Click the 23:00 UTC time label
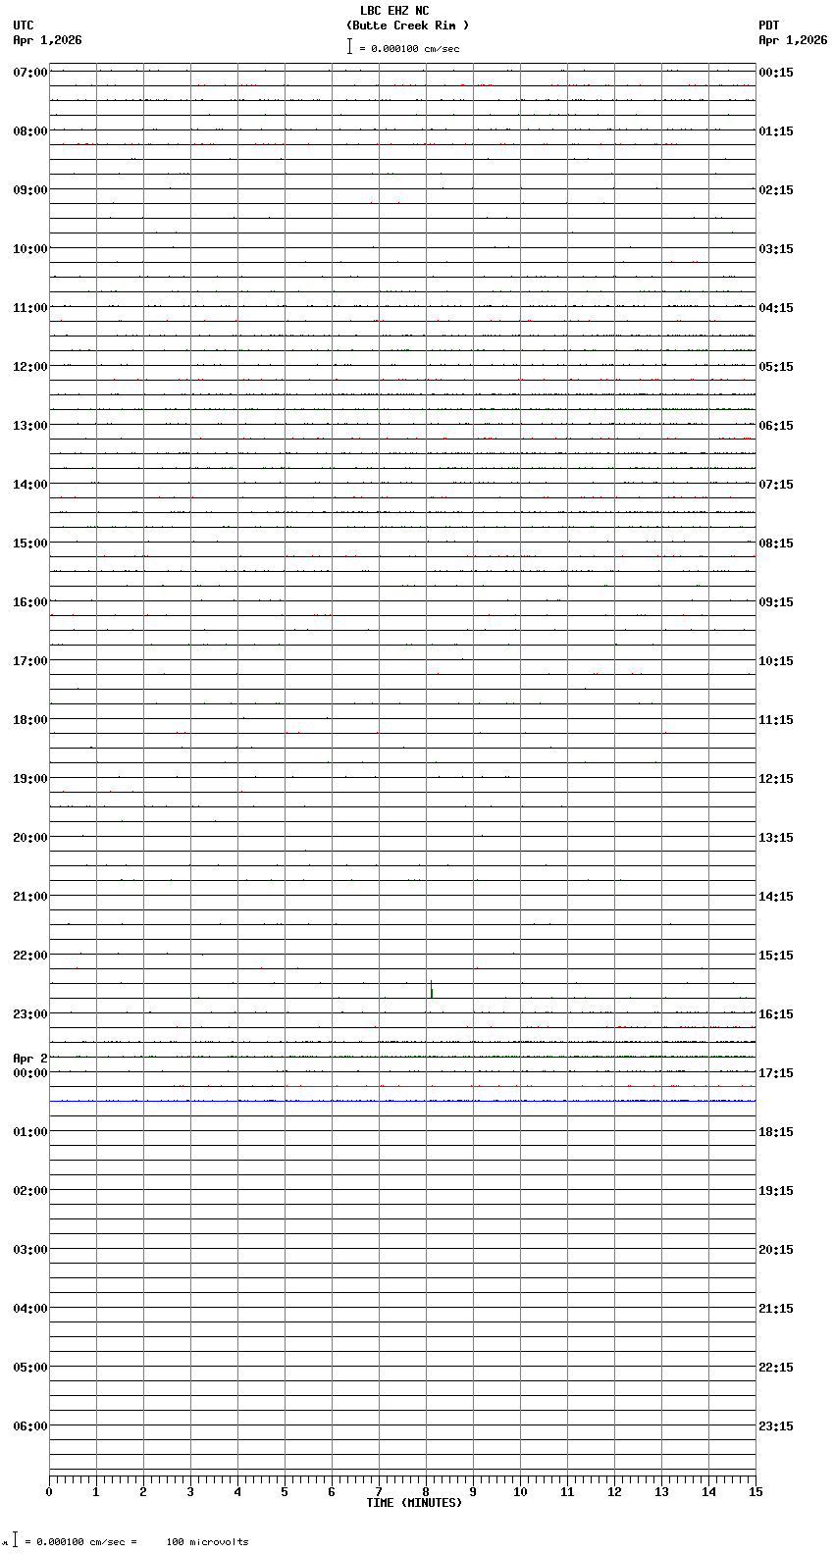 click(x=30, y=1014)
